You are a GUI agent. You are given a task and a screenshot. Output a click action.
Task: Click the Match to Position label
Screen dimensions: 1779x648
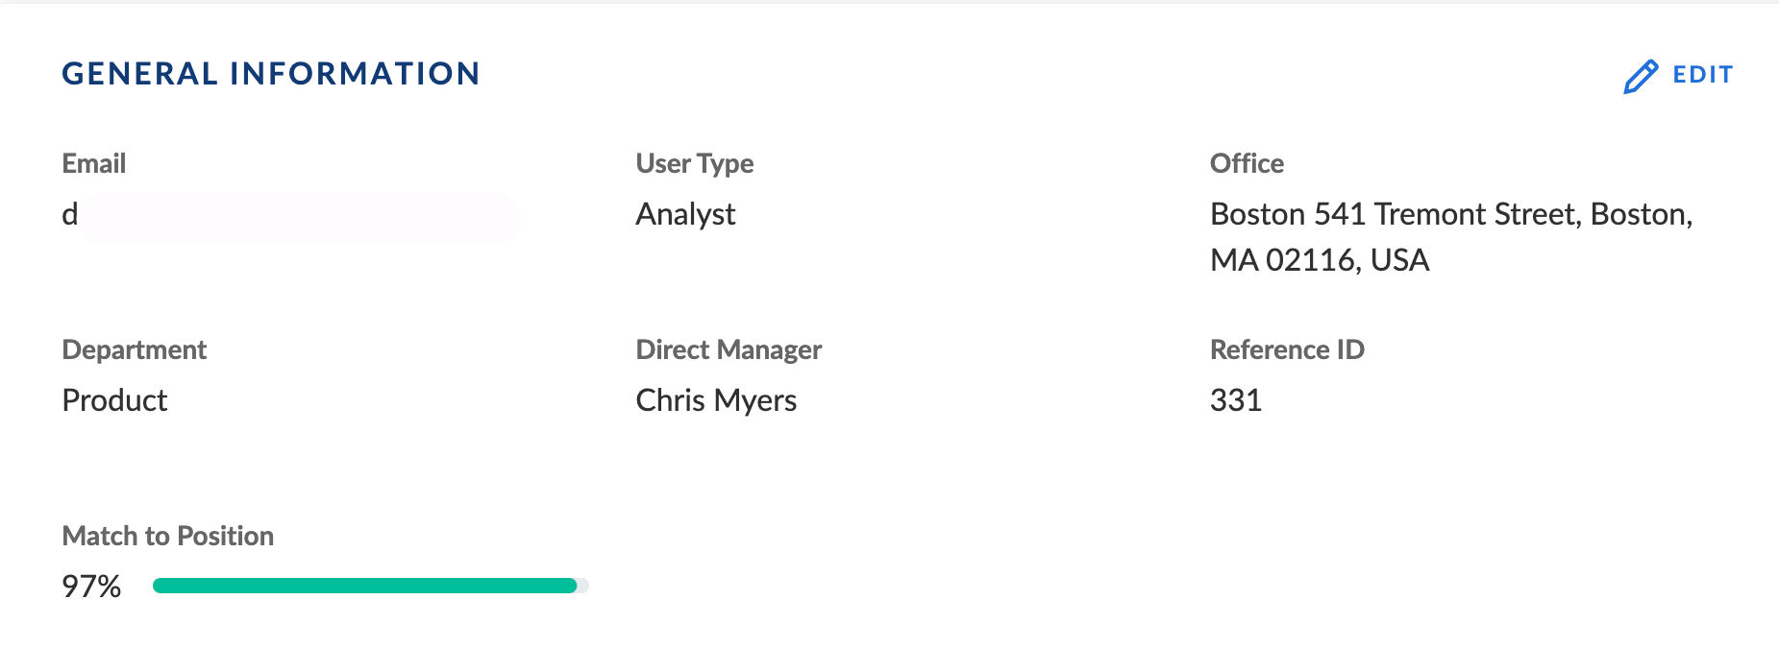tap(168, 536)
